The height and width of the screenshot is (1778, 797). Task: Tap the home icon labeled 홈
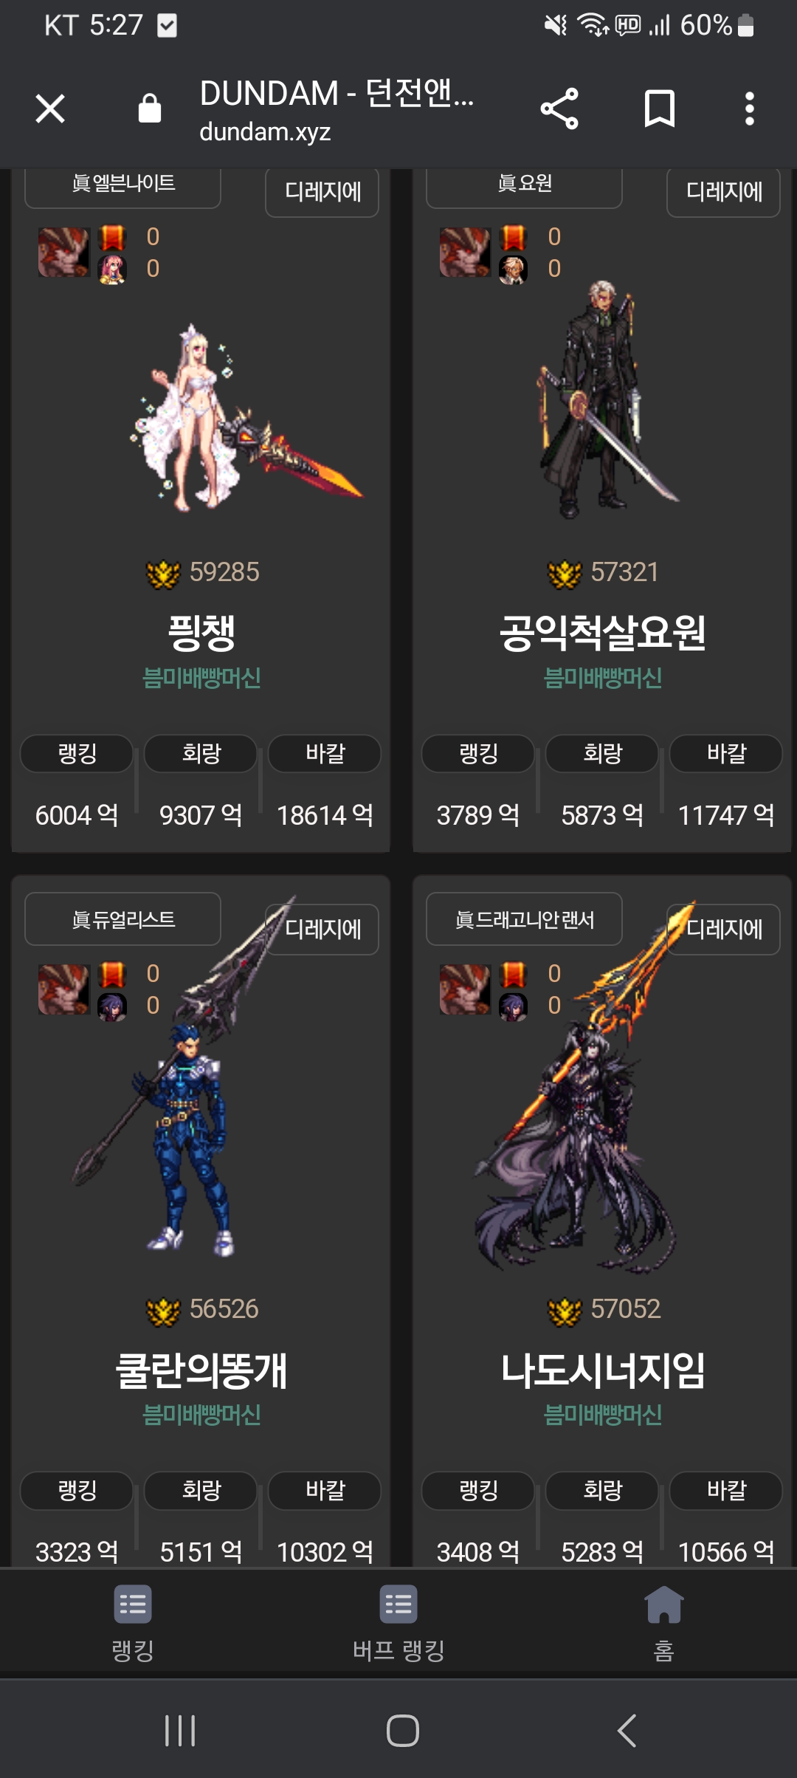pyautogui.click(x=663, y=1605)
